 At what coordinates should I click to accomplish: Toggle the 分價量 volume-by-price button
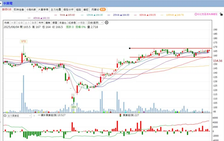click(x=81, y=23)
